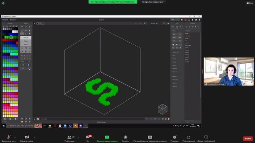Click the red Выйти leave button
The image size is (255, 143).
tap(248, 139)
